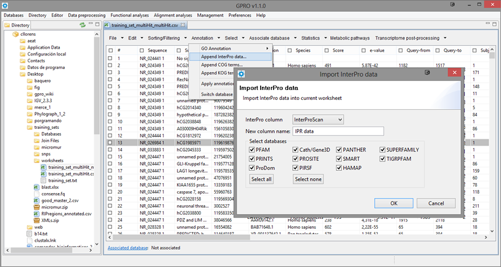Image resolution: width=501 pixels, height=267 pixels.
Task: Click the Import InterPro dialog title icon
Action: [242, 75]
